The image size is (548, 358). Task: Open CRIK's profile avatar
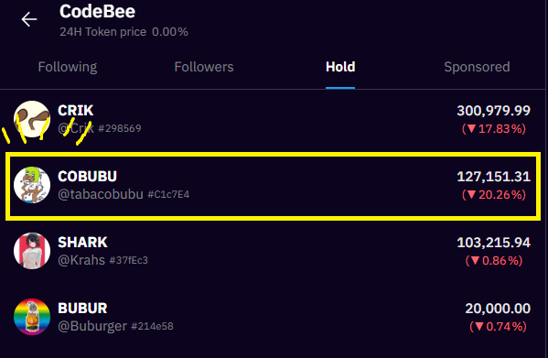[32, 119]
